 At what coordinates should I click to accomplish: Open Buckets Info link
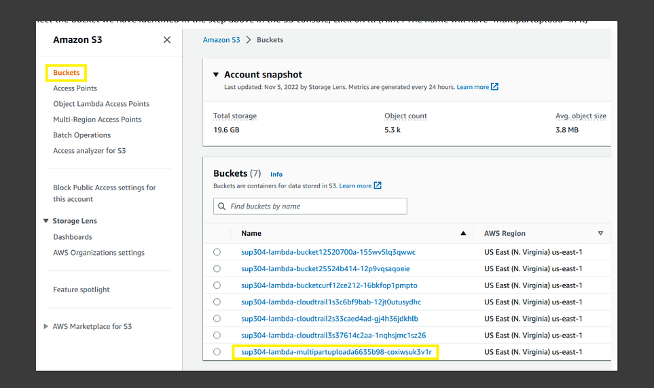(276, 175)
